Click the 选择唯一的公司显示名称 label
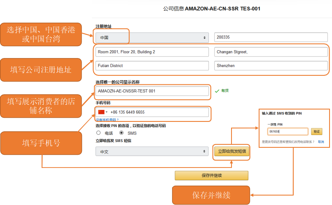332x205 pixels. pos(117,82)
